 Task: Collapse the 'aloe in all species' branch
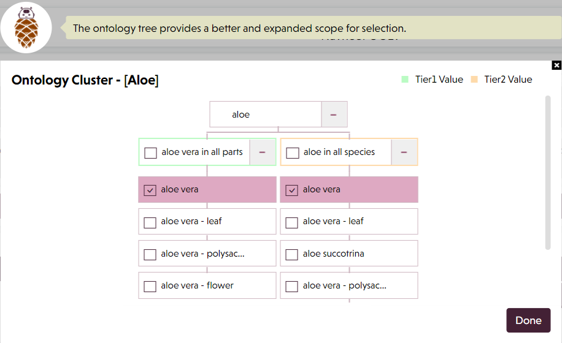pos(404,152)
